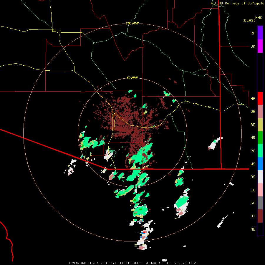Click the [CLAS] units label

coord(249,20)
